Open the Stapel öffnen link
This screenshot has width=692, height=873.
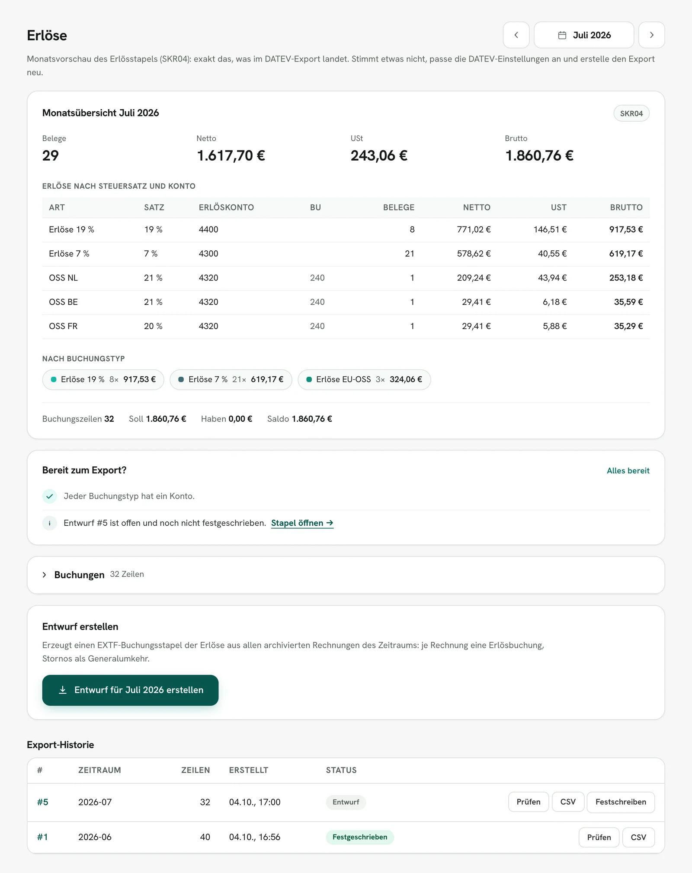pos(302,523)
